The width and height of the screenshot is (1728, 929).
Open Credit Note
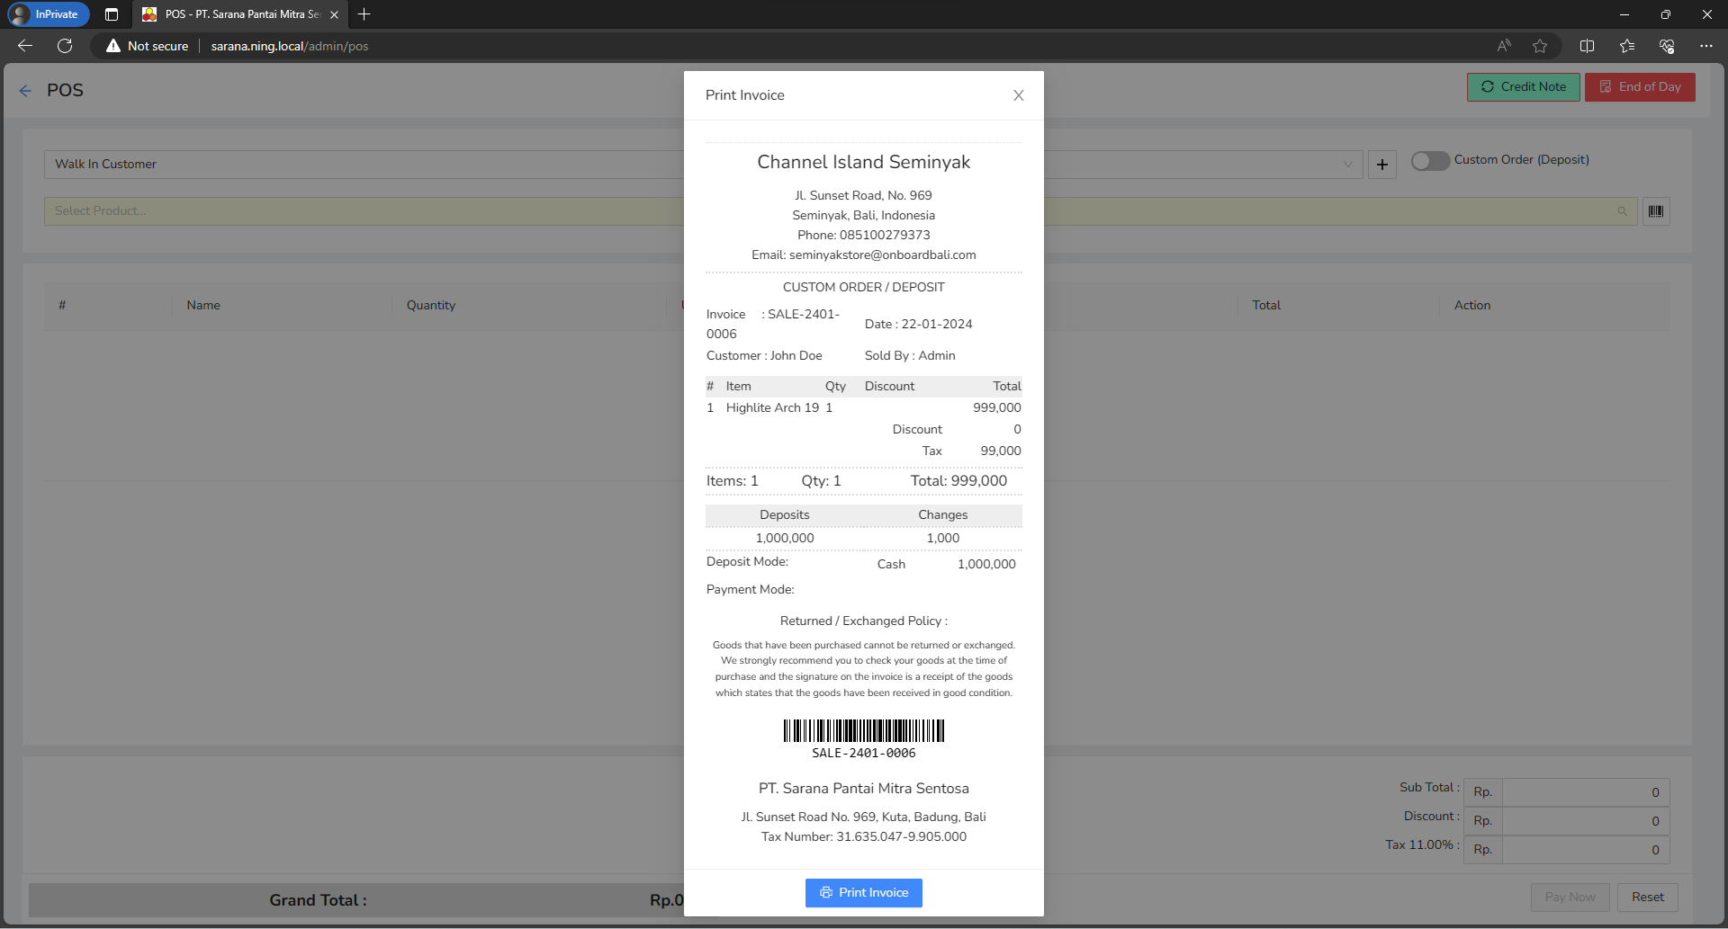[1523, 87]
